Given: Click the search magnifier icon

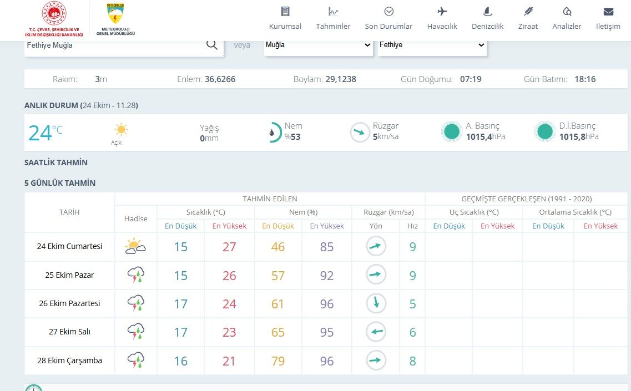Looking at the screenshot, I should coord(211,45).
